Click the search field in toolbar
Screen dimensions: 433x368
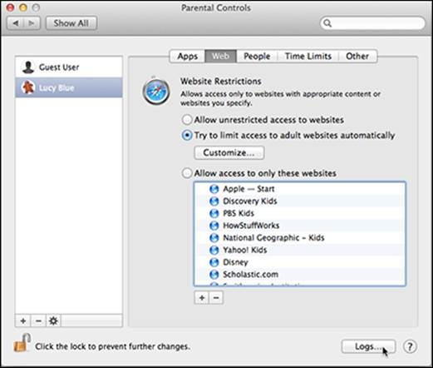pyautogui.click(x=372, y=23)
